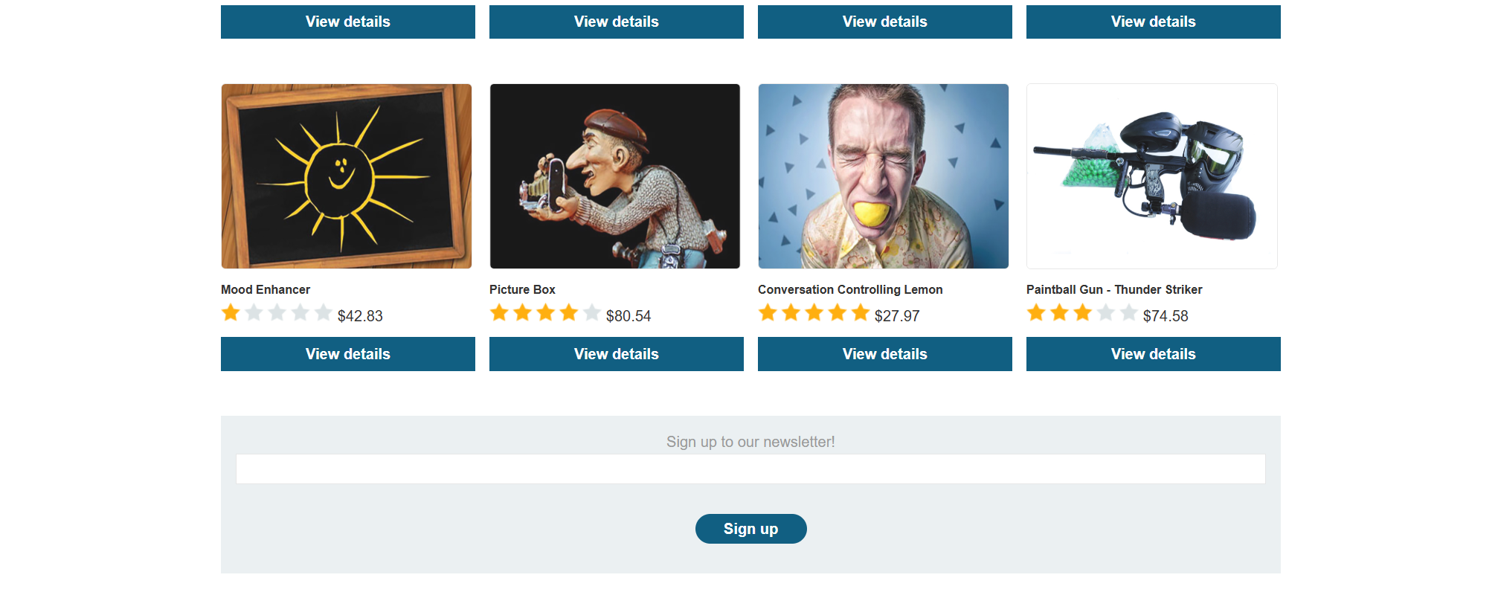Focus the newsletter email input field

pos(750,469)
